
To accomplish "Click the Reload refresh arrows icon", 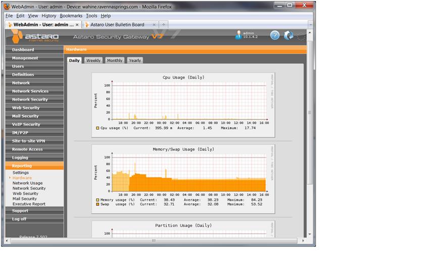I will click(x=288, y=35).
